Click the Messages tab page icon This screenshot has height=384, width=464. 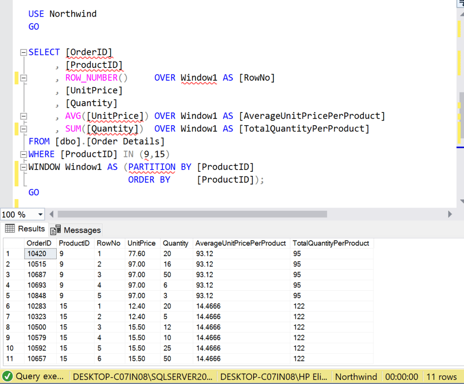tap(56, 230)
